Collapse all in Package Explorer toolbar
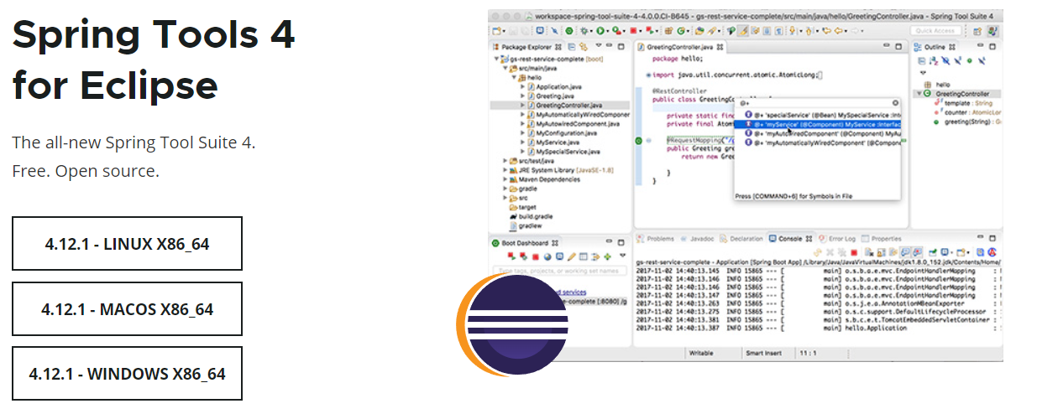Viewport: 1037px width, 414px height. 572,47
